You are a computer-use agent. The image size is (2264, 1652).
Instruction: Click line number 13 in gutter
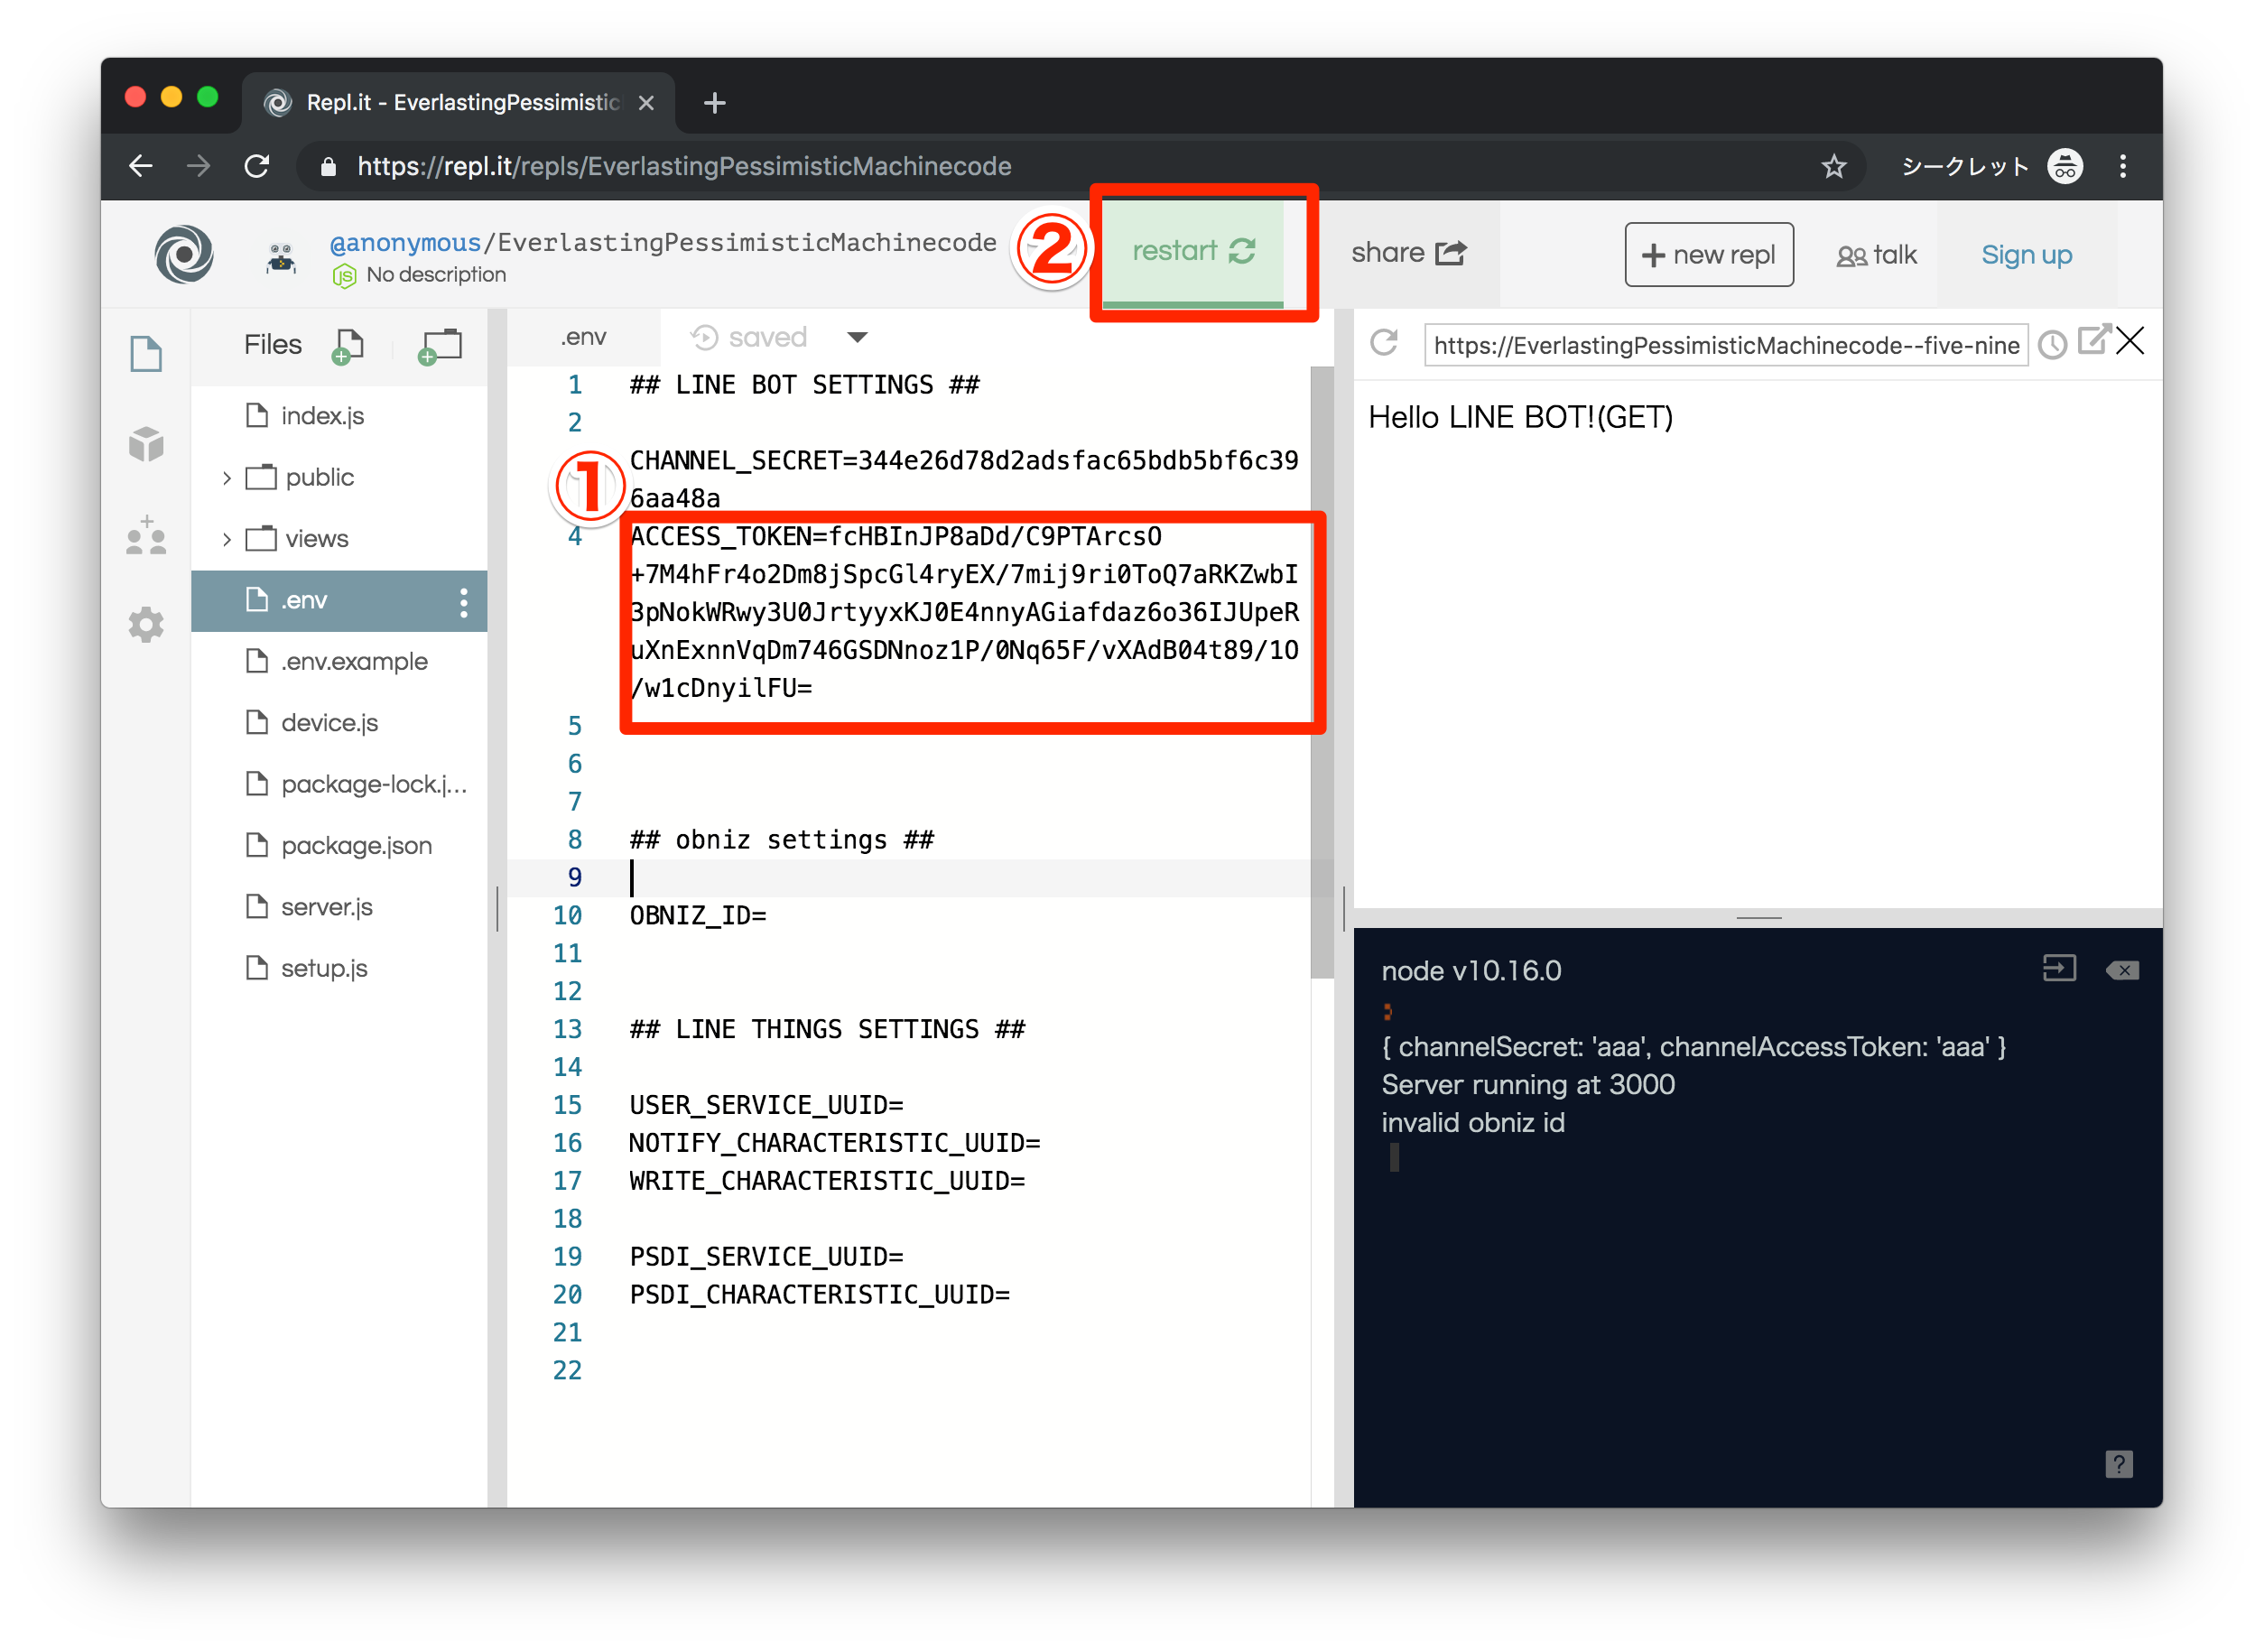567,1030
